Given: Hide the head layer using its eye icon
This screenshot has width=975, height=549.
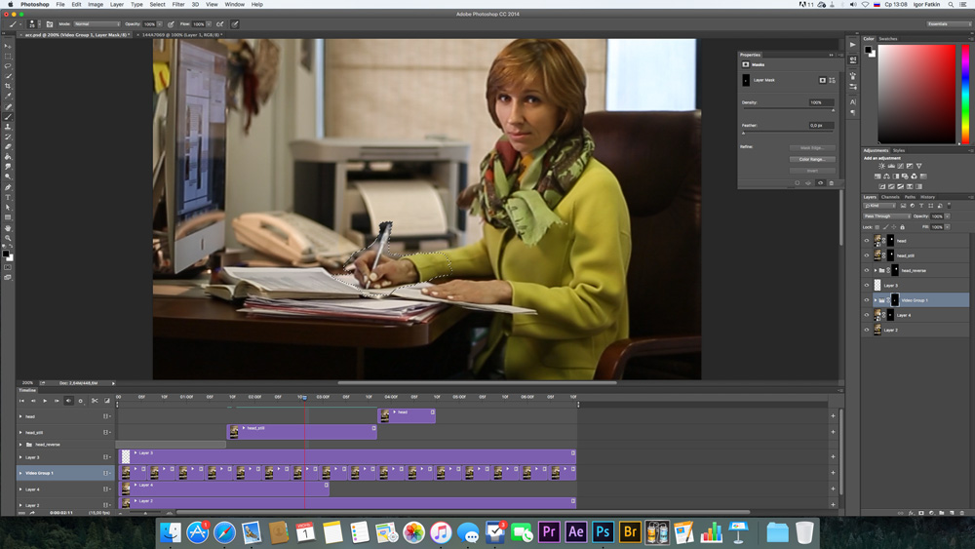Looking at the screenshot, I should tap(867, 240).
